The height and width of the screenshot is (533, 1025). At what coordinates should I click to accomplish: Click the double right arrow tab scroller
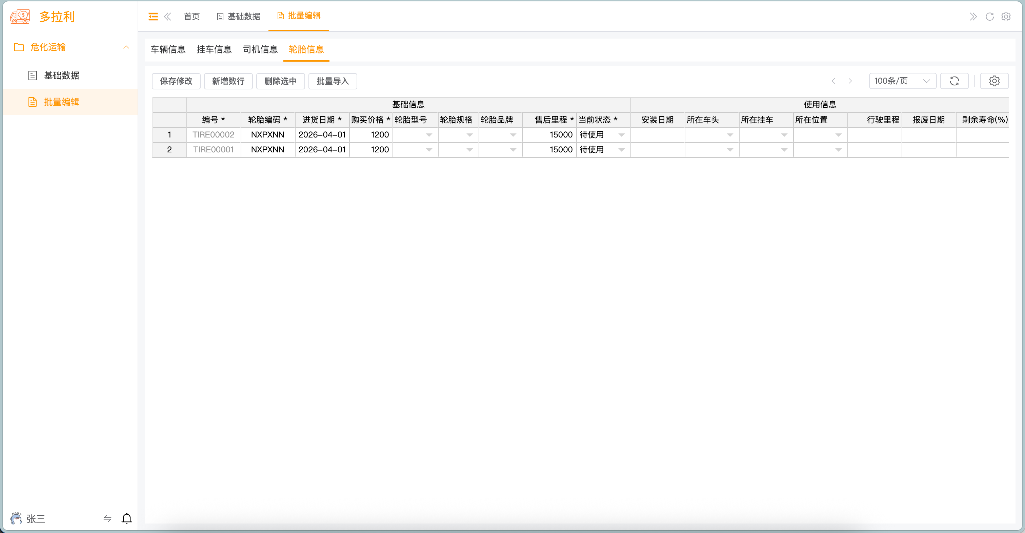[973, 17]
